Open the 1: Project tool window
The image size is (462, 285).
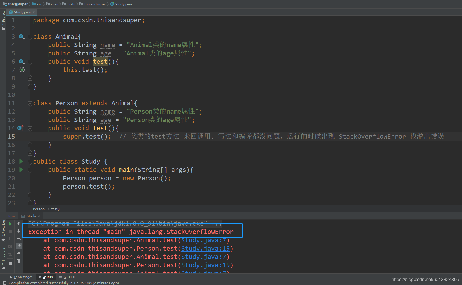3,20
